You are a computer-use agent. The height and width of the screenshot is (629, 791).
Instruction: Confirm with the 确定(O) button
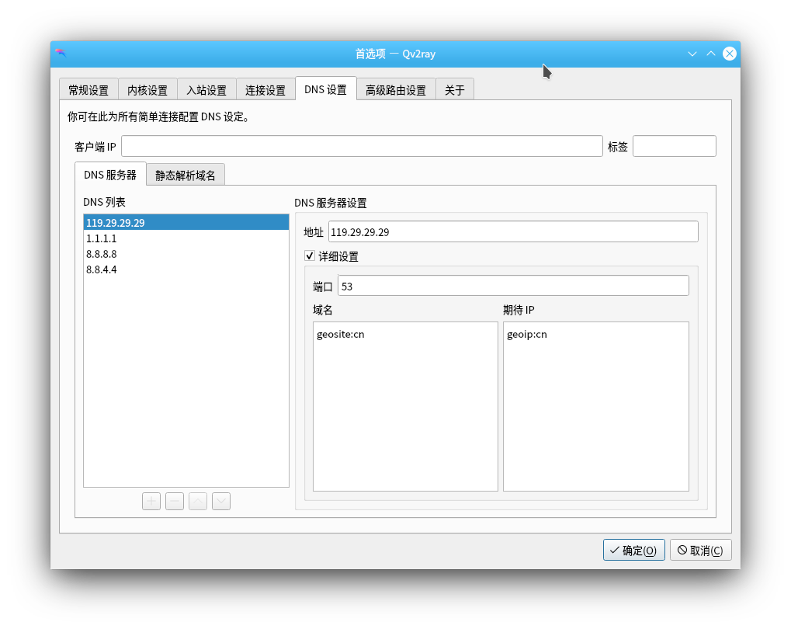click(x=633, y=550)
